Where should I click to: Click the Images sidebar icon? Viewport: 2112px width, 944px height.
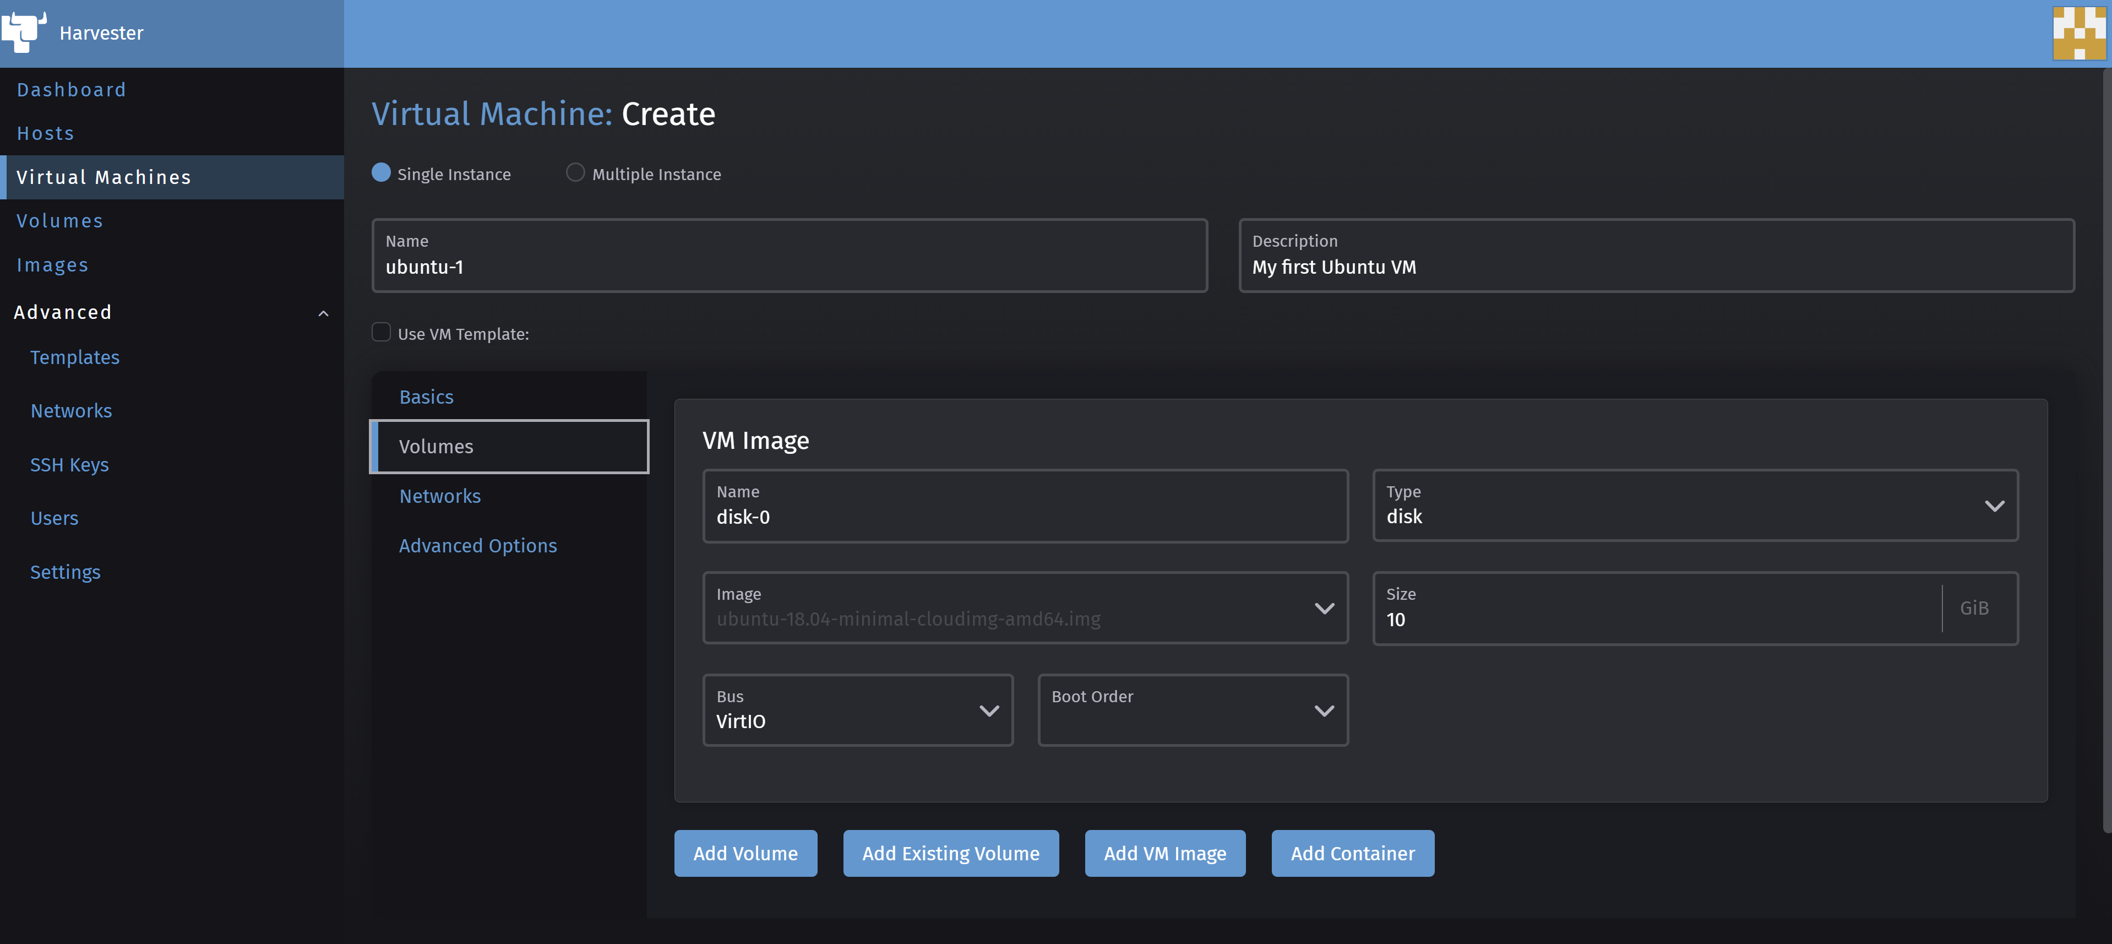52,264
